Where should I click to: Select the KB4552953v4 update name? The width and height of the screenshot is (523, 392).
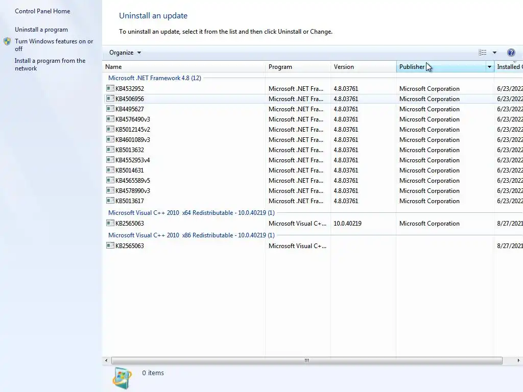tap(133, 160)
